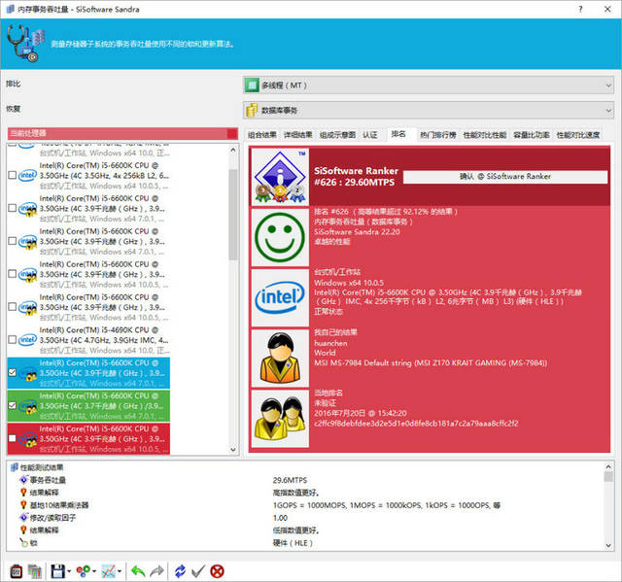Open the 组合结果 tab

(x=262, y=135)
